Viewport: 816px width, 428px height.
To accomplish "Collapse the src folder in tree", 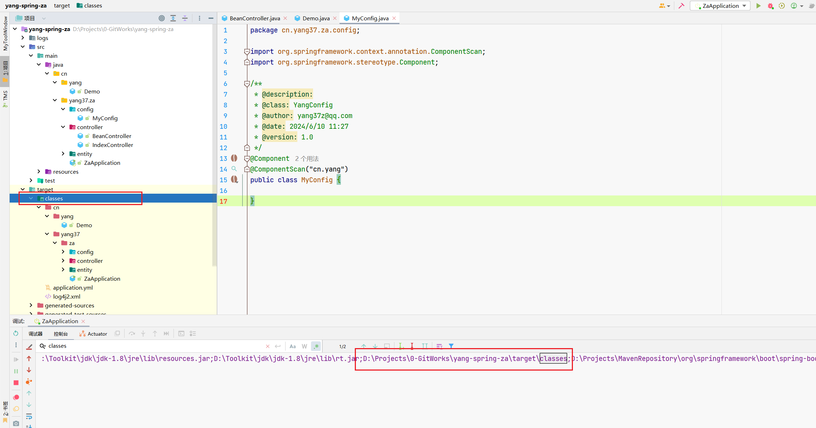I will (x=23, y=47).
